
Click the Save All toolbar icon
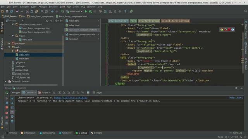point(7,12)
